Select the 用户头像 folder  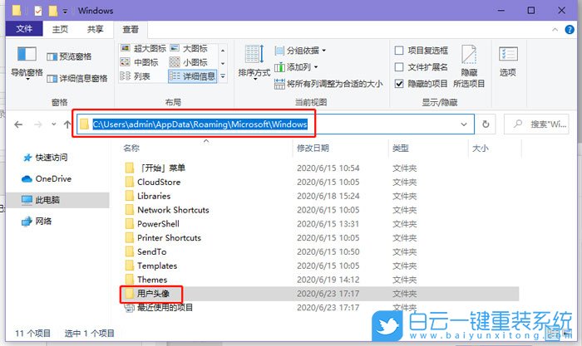pyautogui.click(x=153, y=294)
